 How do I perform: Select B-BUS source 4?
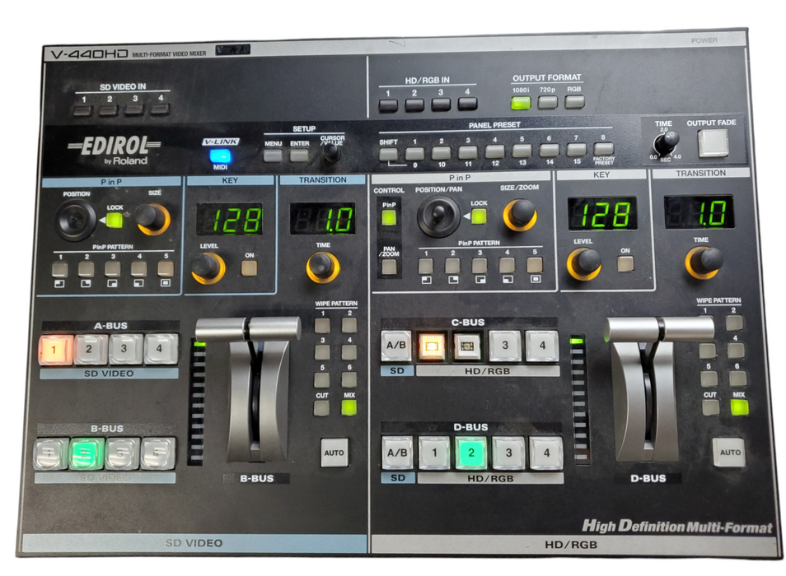click(158, 453)
